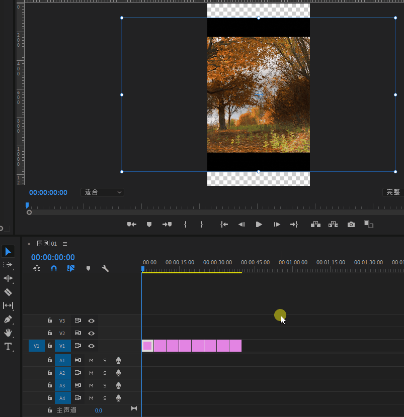This screenshot has height=417, width=404.
Task: Click the Export Frame camera icon
Action: (x=351, y=225)
